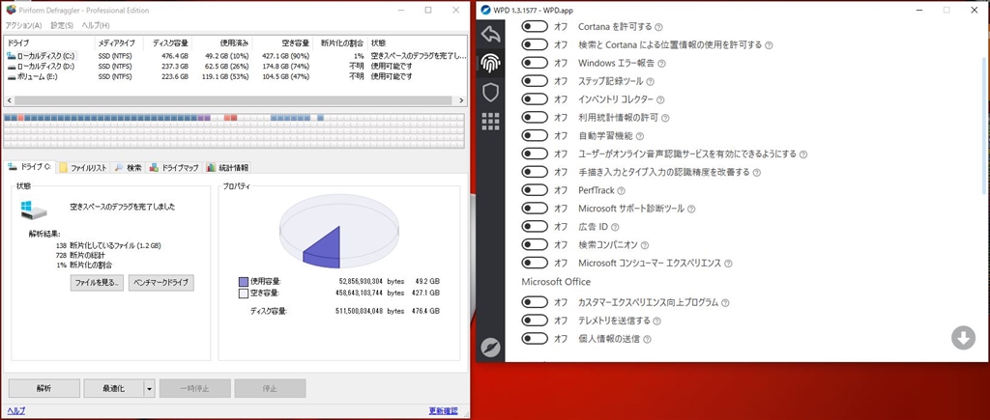
Task: Click the help icon next to 自動学習機能
Action: coord(640,136)
